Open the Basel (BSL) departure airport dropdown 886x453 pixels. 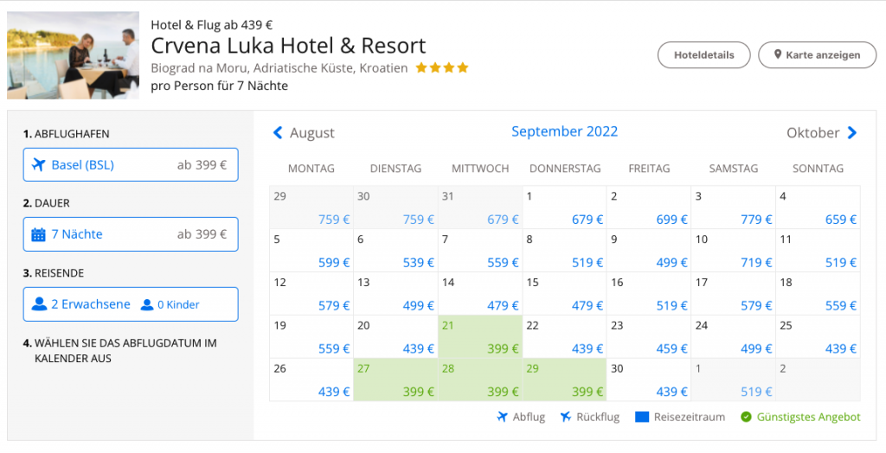131,165
